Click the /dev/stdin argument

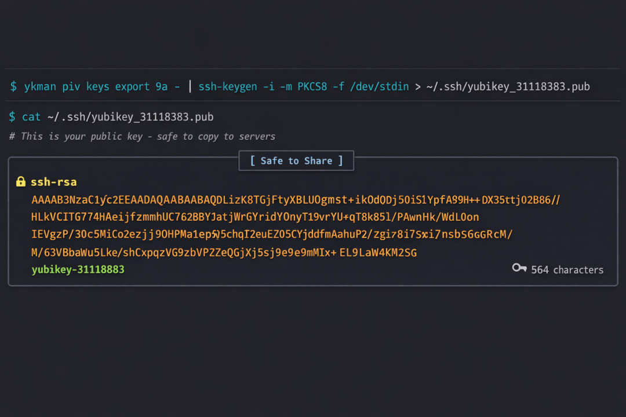pos(379,87)
